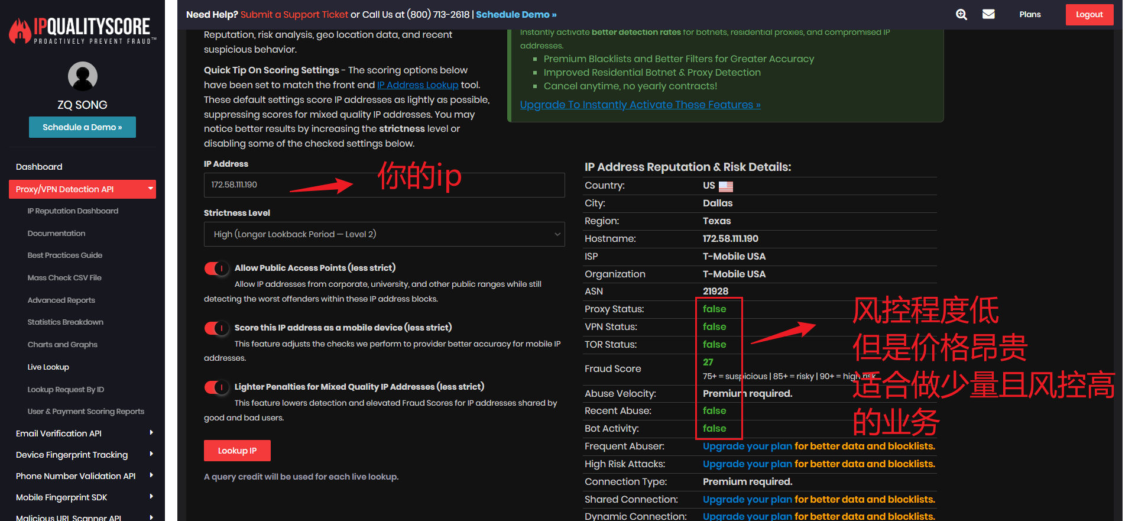Screen dimensions: 1135x521
Task: Click the City value Dallas
Action: (718, 203)
